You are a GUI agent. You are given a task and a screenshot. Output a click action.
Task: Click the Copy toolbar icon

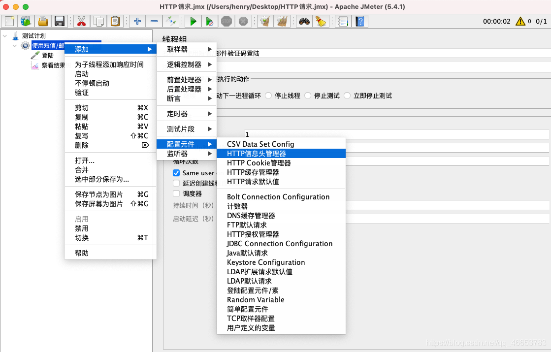[98, 22]
